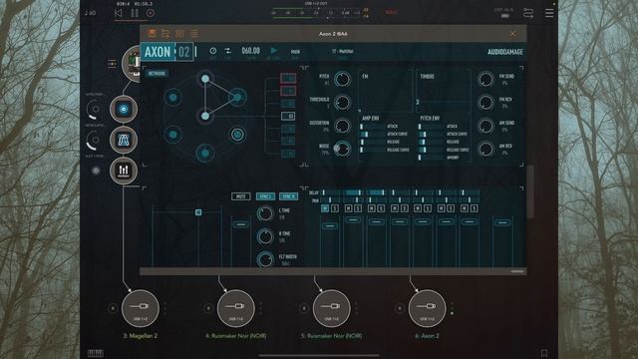Tap the tempo 60 indicator
Viewport: 638px width, 359px height.
coord(91,13)
